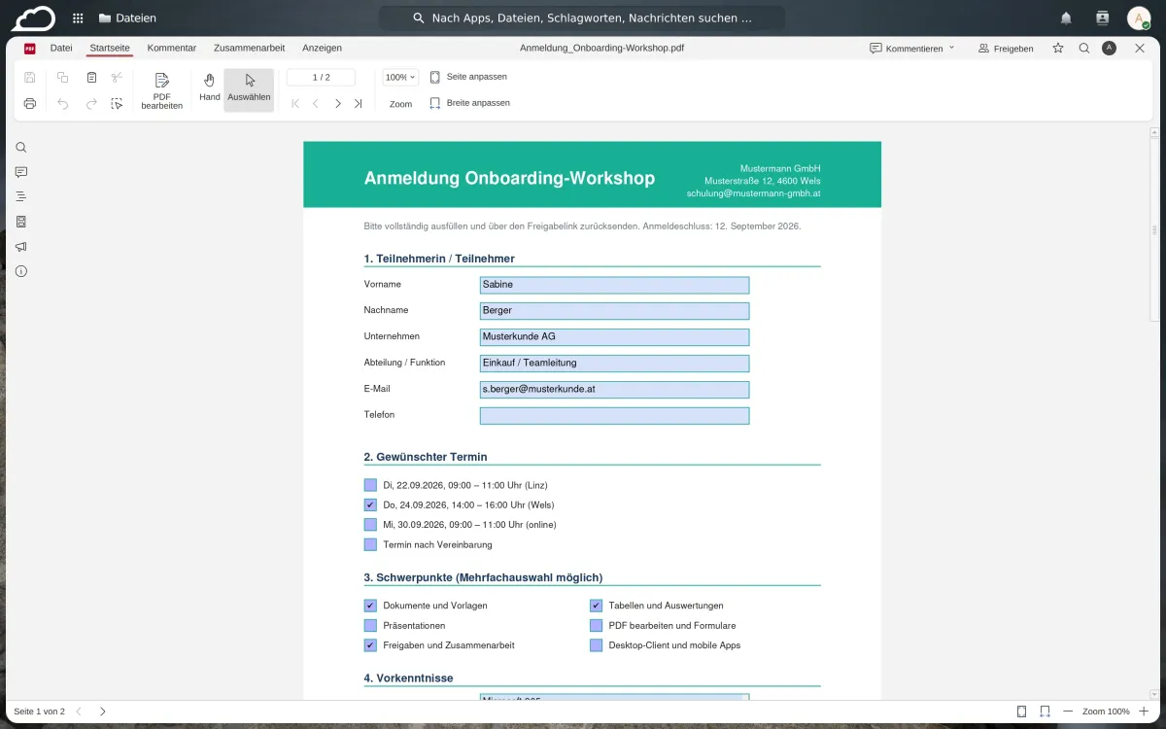1166x729 pixels.
Task: Open the info icon in left sidebar
Action: [21, 271]
